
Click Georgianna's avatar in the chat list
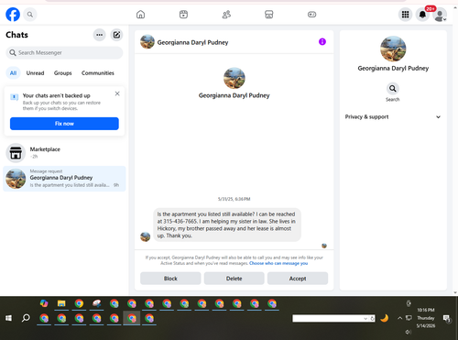pos(16,179)
